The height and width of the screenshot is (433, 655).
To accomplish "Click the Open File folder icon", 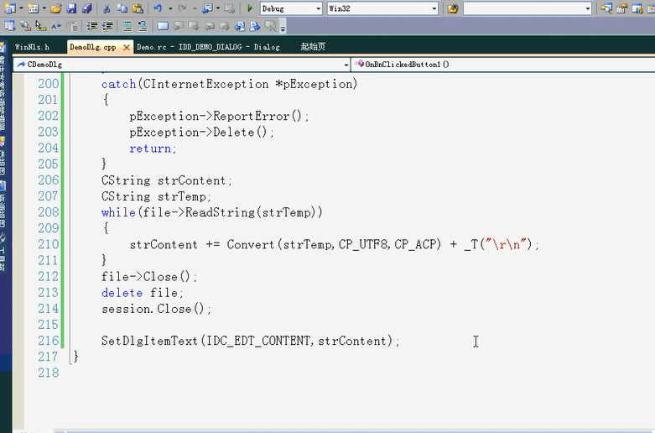I will coord(56,8).
